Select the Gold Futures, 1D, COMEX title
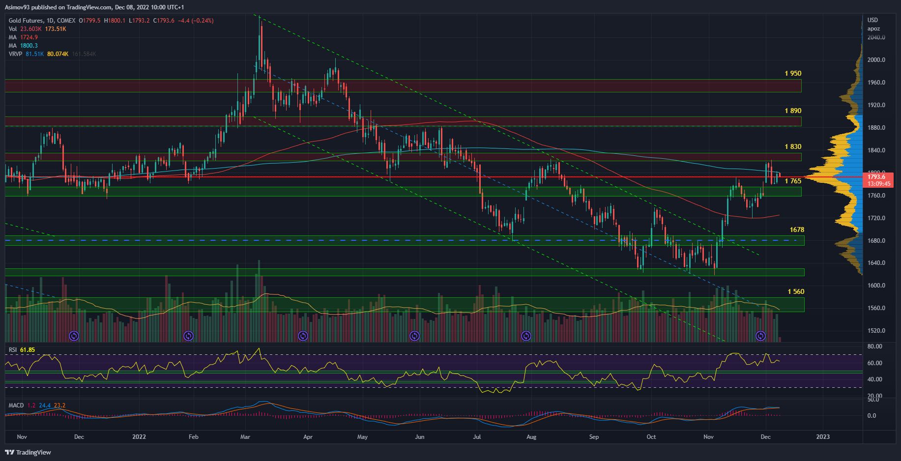The width and height of the screenshot is (901, 461). [x=42, y=21]
